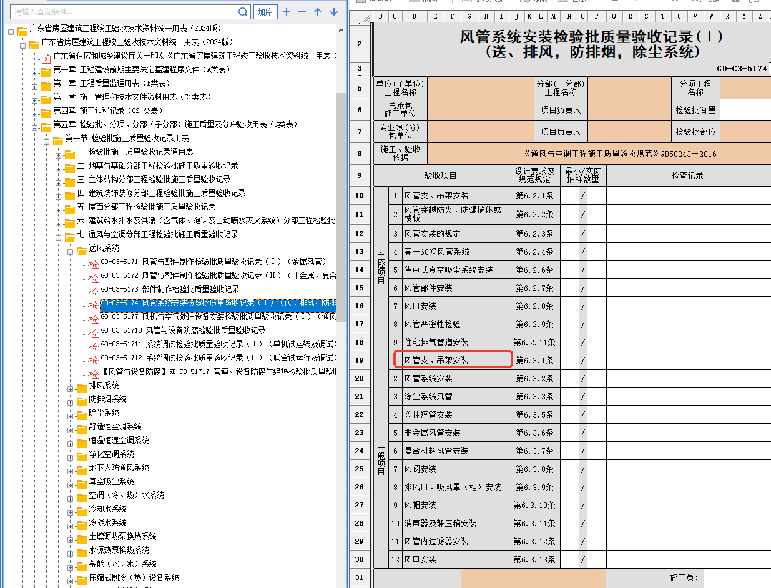The height and width of the screenshot is (588, 771).
Task: Click the minus icon in search toolbar
Action: tap(302, 12)
